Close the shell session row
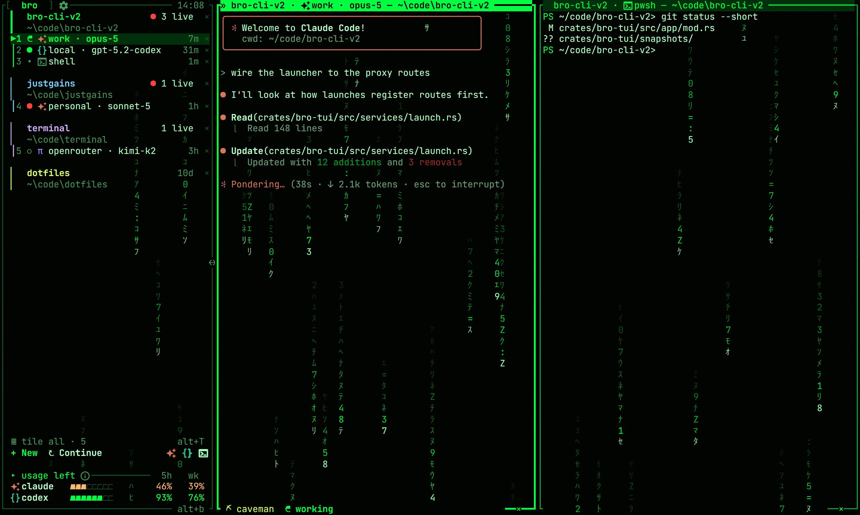 (x=207, y=61)
